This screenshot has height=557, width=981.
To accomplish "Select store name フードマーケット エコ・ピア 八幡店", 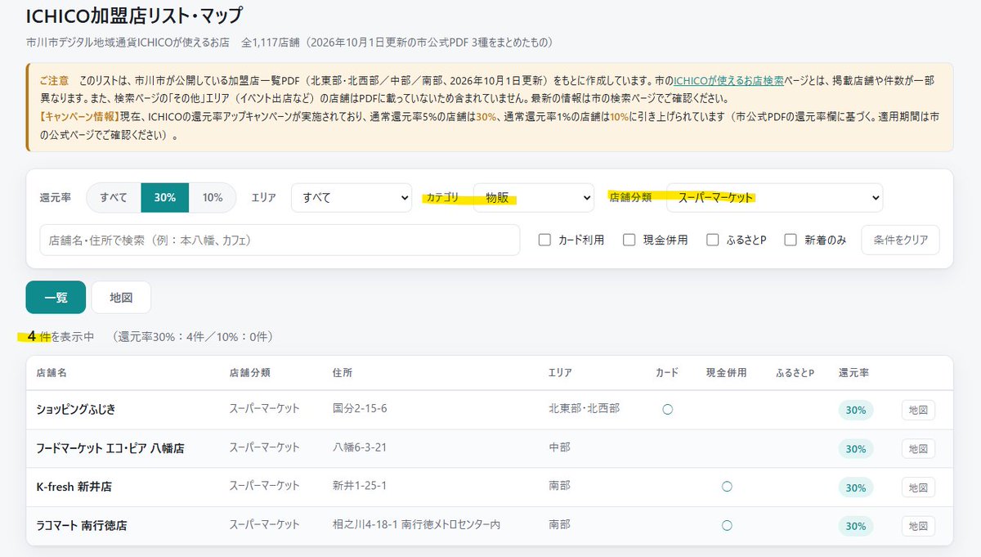I will 110,448.
